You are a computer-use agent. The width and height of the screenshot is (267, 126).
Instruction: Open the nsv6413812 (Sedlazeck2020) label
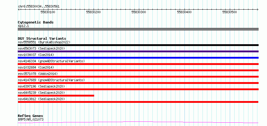pyautogui.click(x=41, y=99)
